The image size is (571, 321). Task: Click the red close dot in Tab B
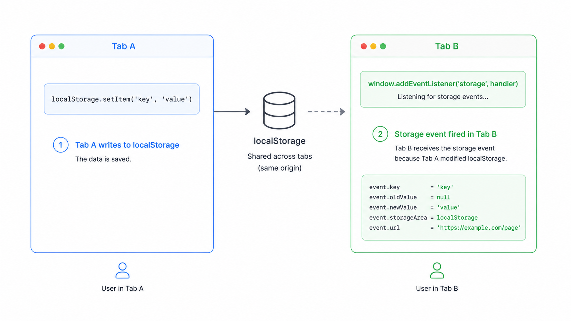coord(364,46)
